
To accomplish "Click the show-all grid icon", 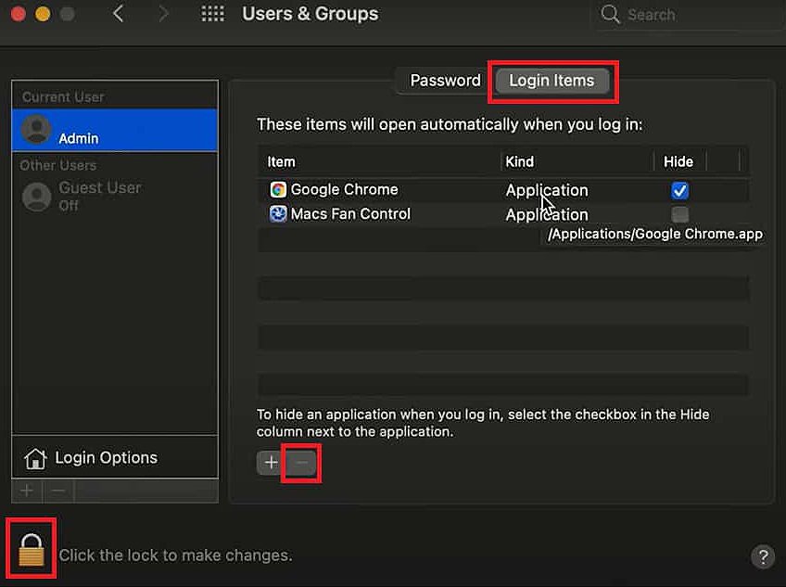I will 213,15.
